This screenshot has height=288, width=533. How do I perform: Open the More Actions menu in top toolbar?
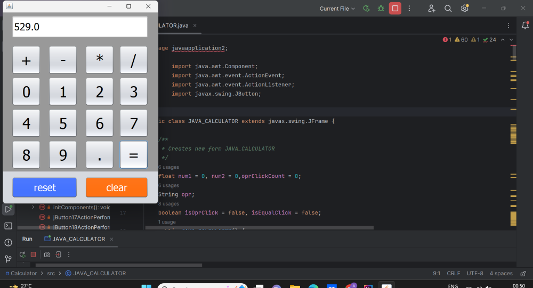click(409, 9)
